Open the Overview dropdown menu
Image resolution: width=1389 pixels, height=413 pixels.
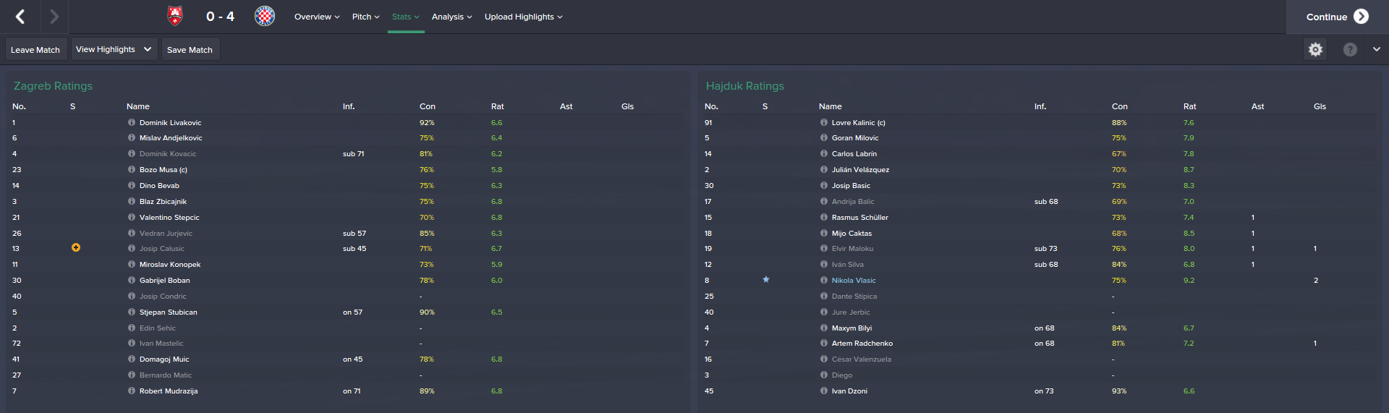(x=317, y=17)
